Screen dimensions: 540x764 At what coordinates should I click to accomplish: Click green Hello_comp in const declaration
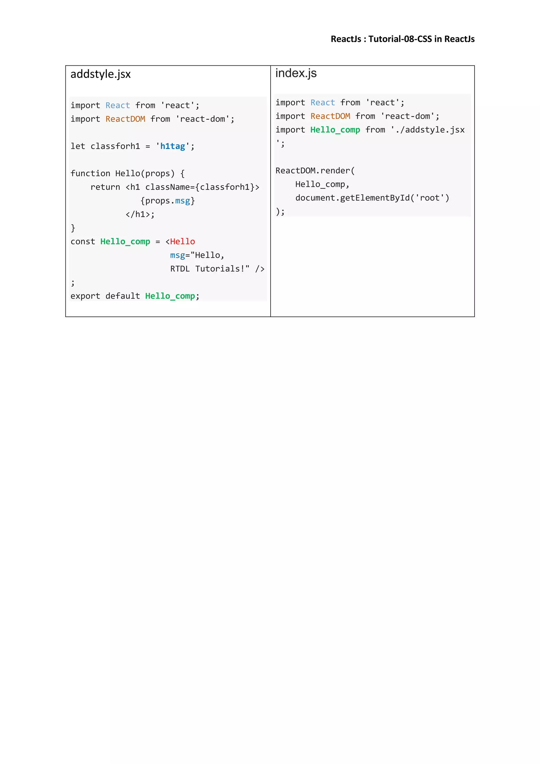click(x=125, y=242)
